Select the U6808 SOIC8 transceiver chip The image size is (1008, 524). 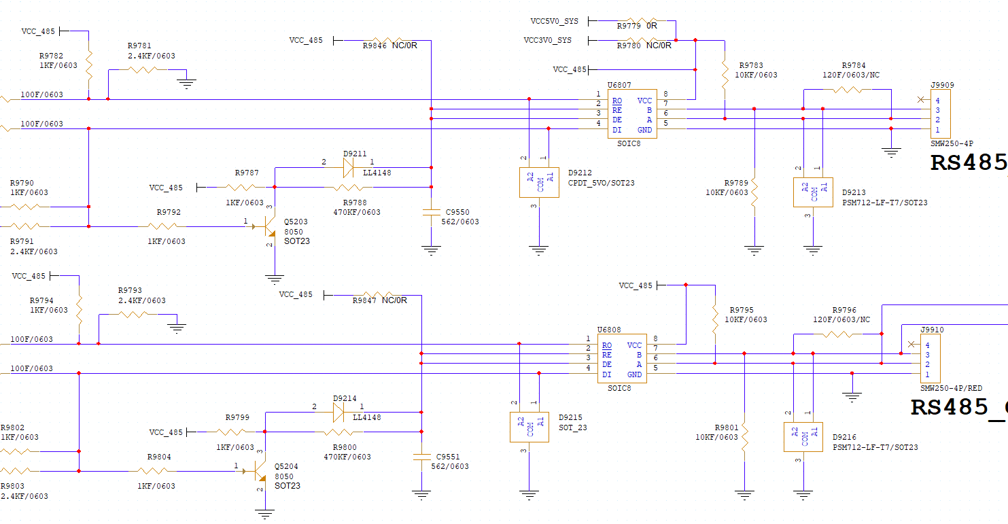tap(621, 359)
